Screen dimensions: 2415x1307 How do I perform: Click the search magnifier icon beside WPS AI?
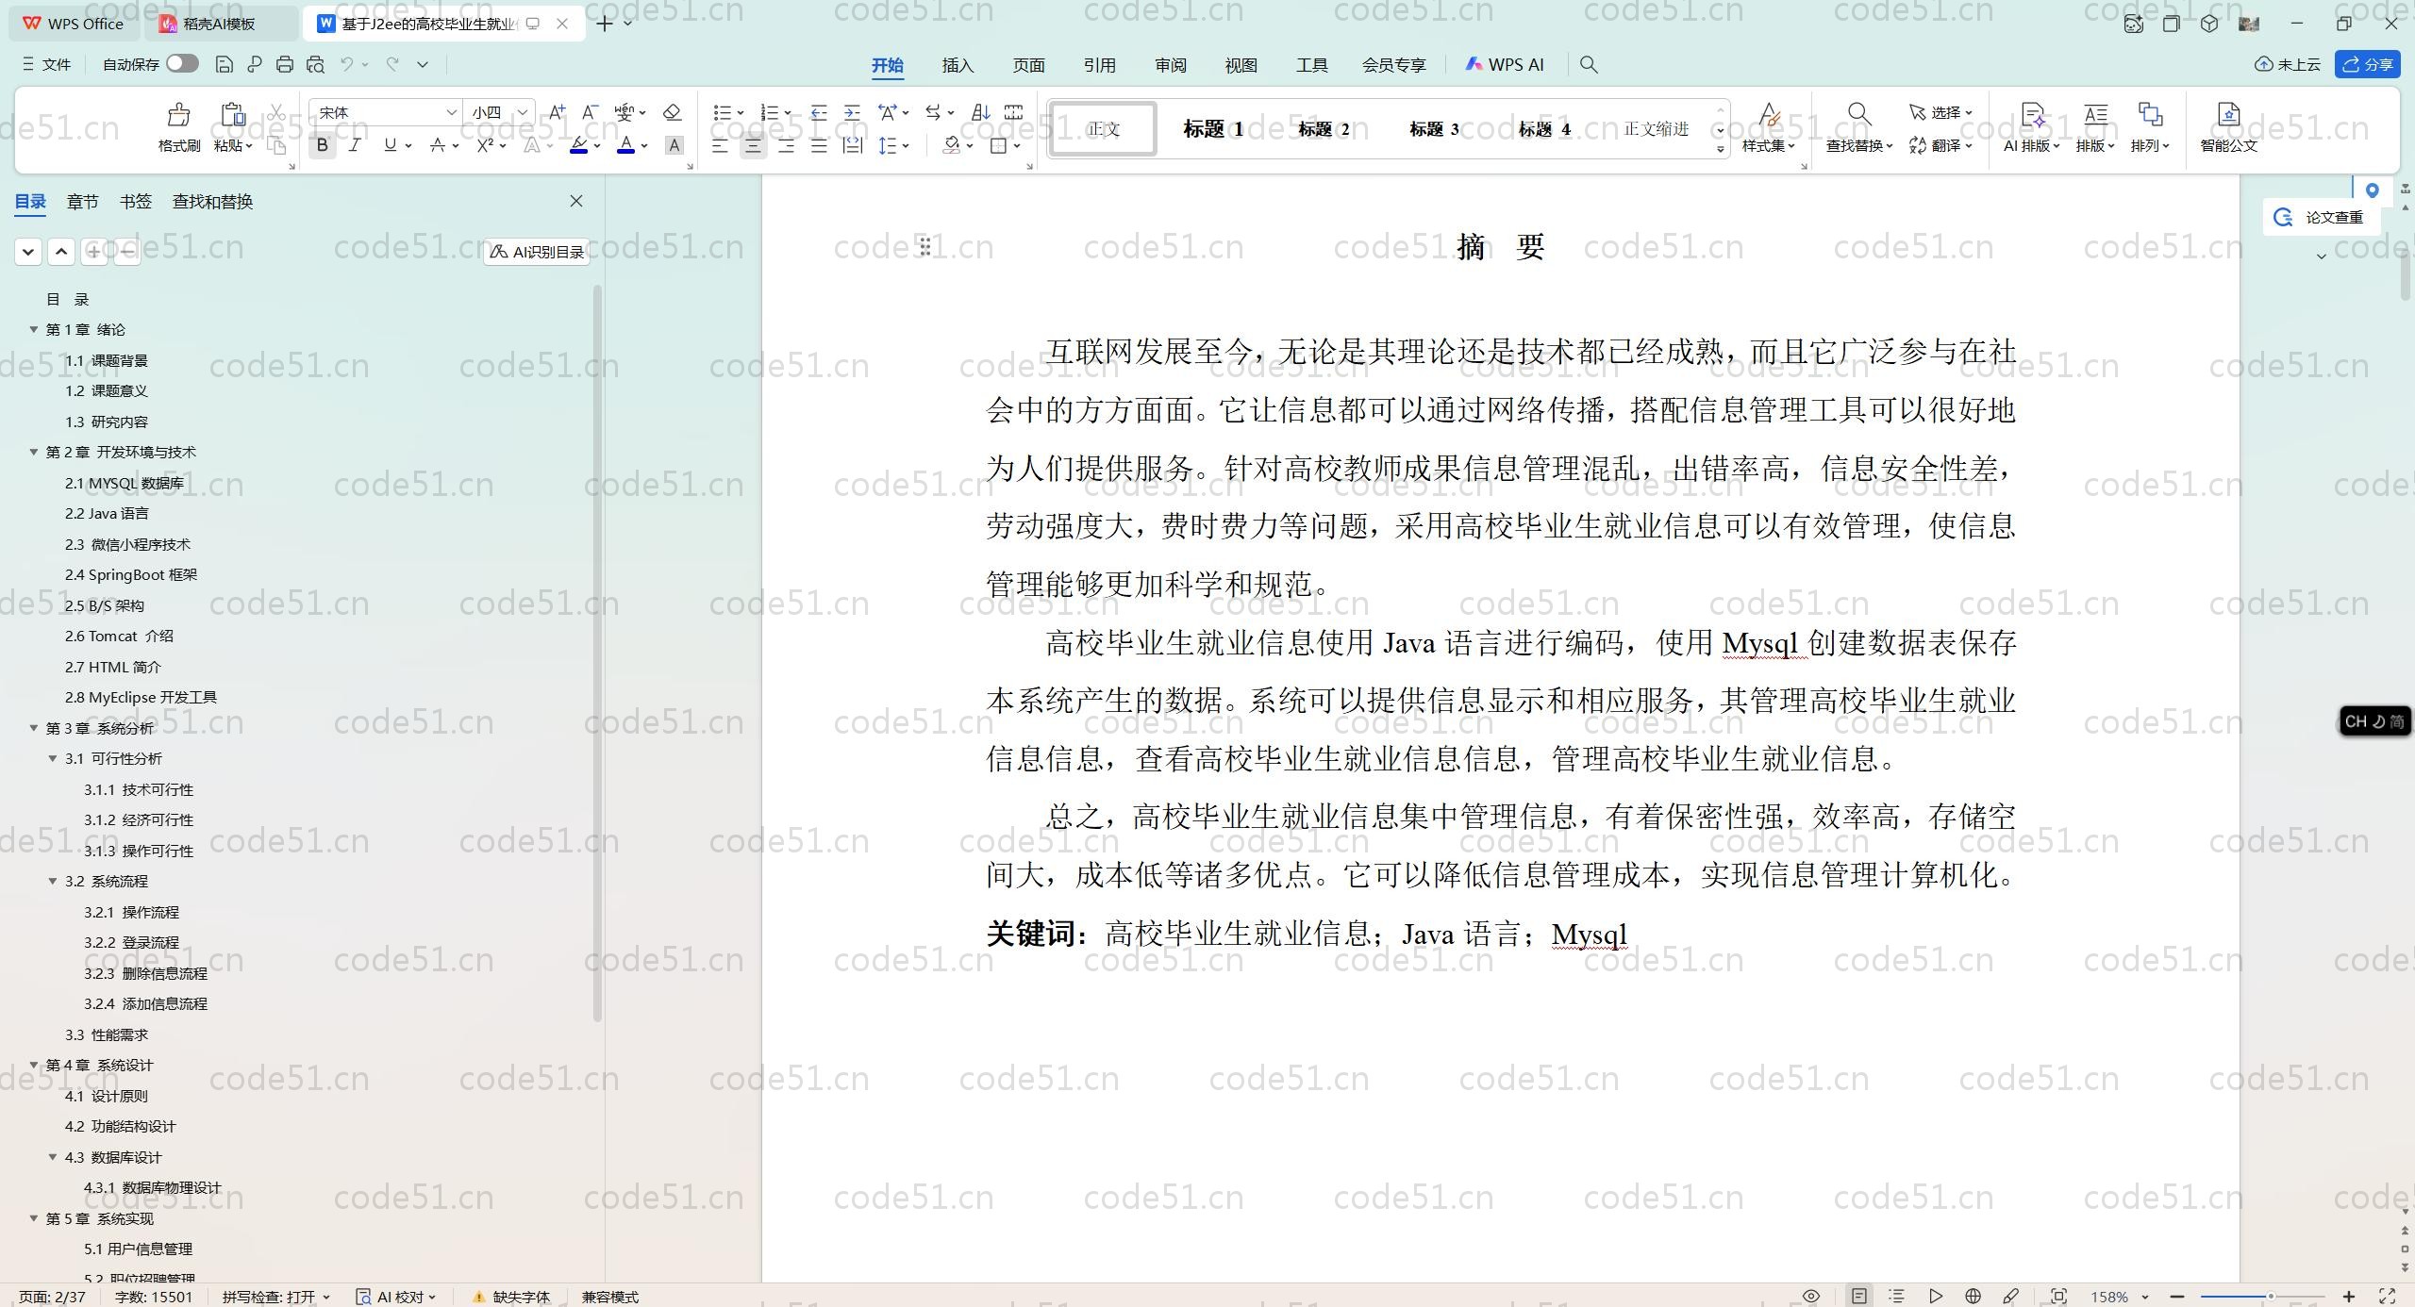pos(1589,64)
